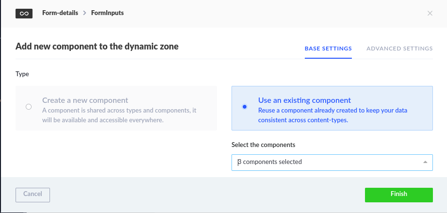
Task: Click the "Use an existing component" card title
Action: pyautogui.click(x=304, y=100)
